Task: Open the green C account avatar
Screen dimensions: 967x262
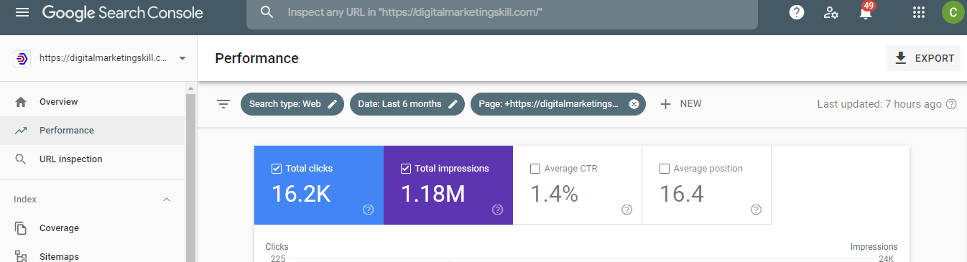Action: [x=953, y=13]
